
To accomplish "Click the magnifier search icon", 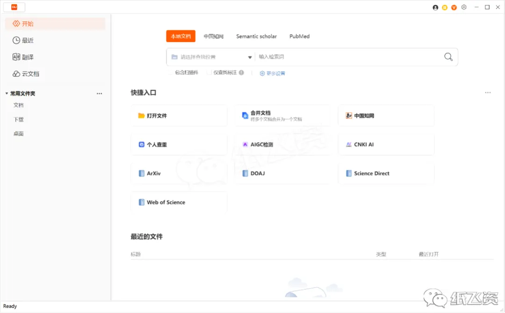I will 448,57.
